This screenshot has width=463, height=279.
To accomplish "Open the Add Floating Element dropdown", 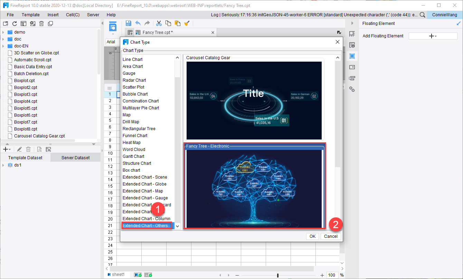I will click(x=433, y=36).
